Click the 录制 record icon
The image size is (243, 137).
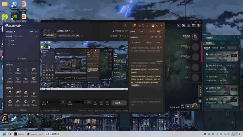pos(101,102)
